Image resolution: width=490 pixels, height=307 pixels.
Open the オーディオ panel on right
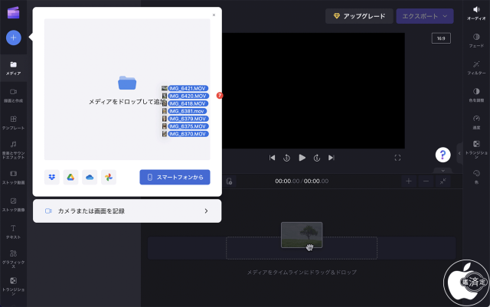click(x=476, y=14)
